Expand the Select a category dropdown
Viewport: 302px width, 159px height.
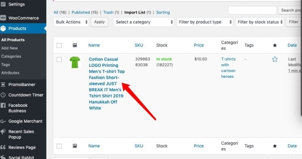(143, 22)
